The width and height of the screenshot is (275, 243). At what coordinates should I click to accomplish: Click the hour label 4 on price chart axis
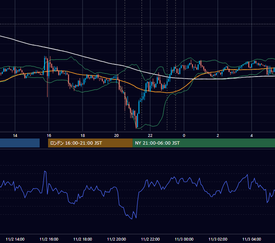click(252, 136)
